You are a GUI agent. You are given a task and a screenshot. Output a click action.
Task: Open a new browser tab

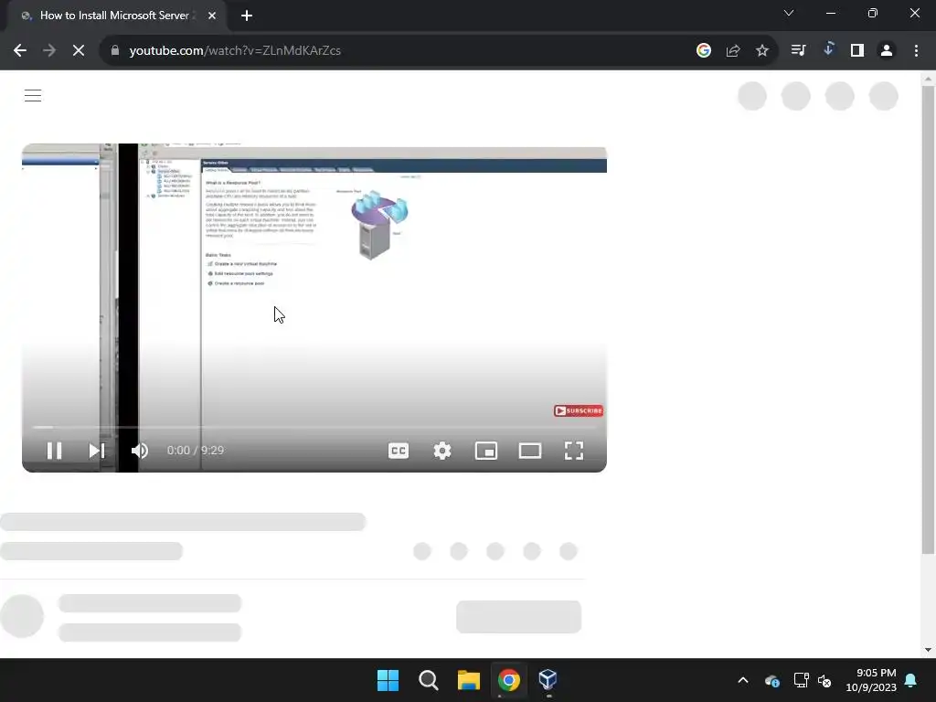pyautogui.click(x=247, y=16)
